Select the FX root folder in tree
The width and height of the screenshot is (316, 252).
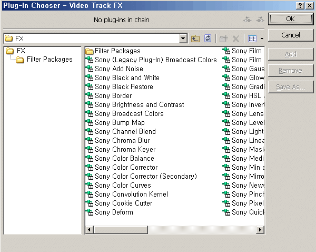(x=16, y=51)
